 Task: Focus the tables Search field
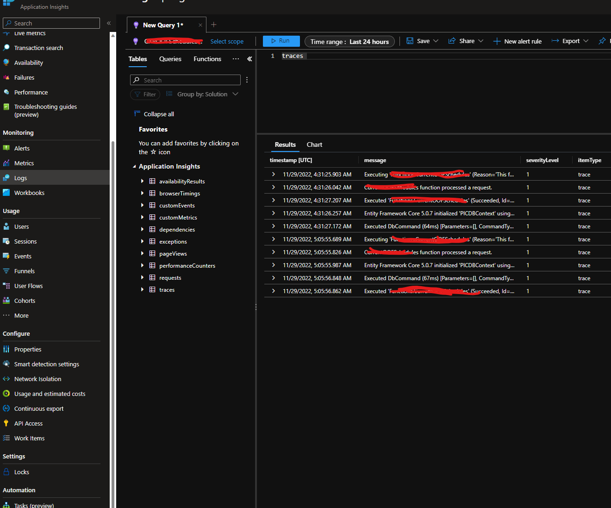[185, 80]
